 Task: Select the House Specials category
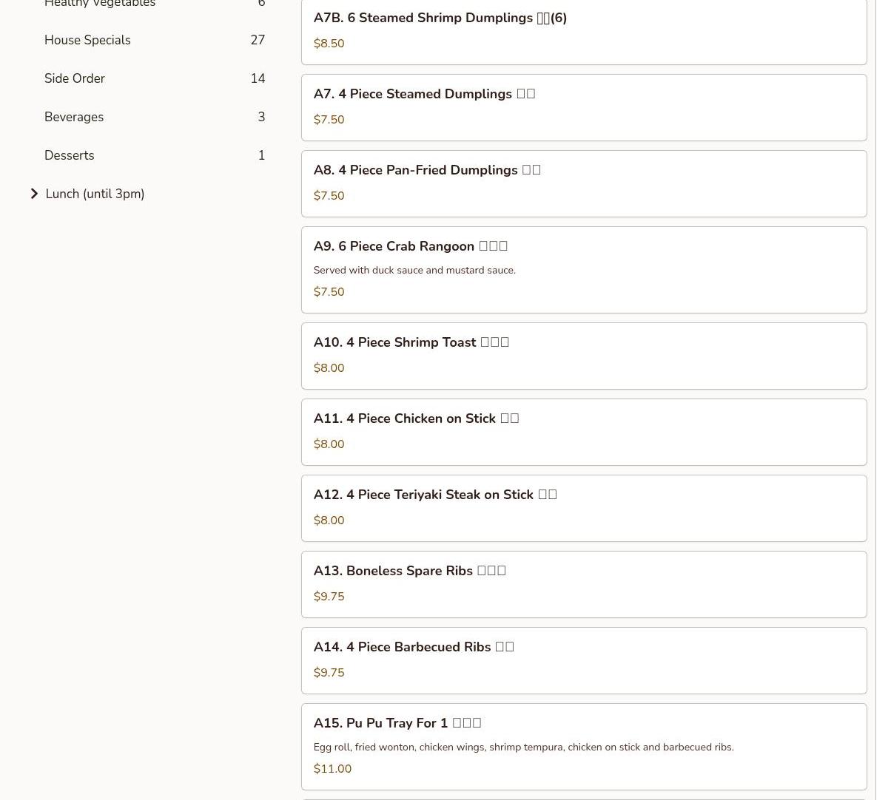tap(87, 40)
